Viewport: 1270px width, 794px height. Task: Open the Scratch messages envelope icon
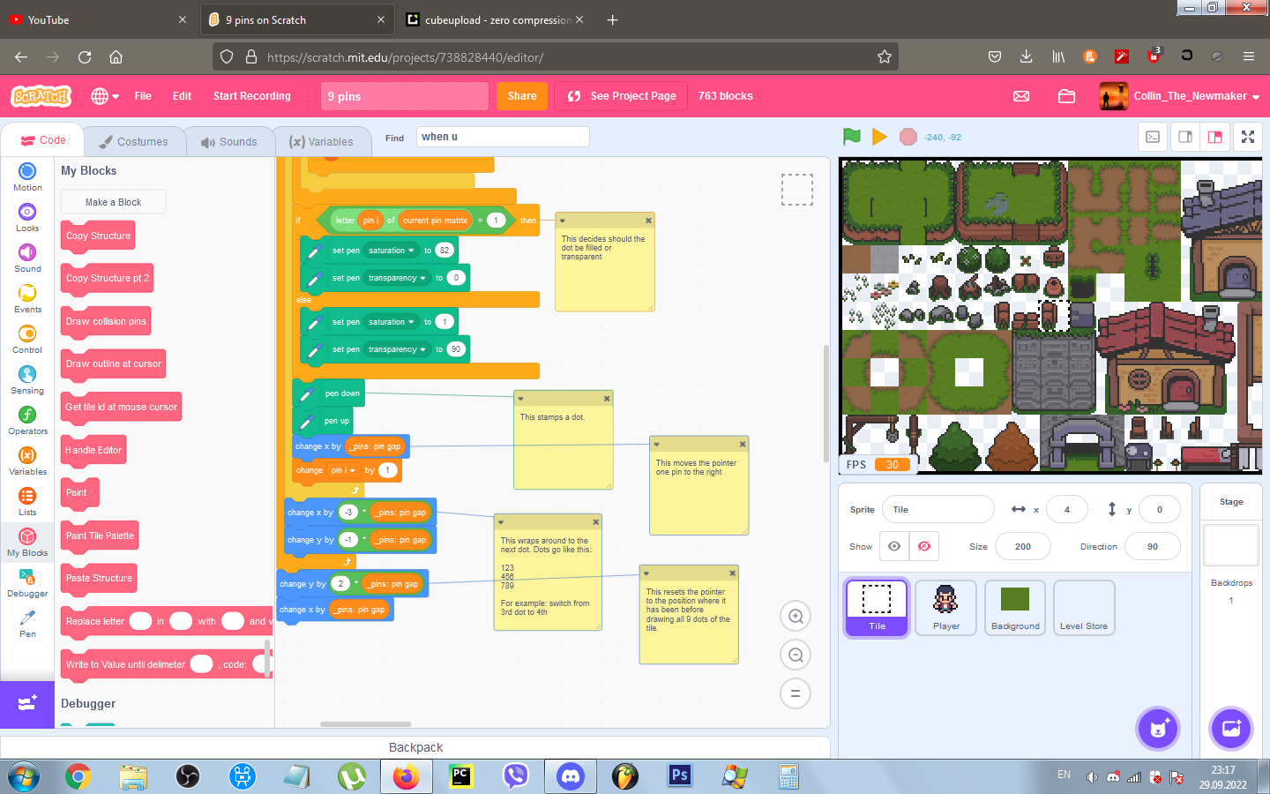click(x=1021, y=96)
